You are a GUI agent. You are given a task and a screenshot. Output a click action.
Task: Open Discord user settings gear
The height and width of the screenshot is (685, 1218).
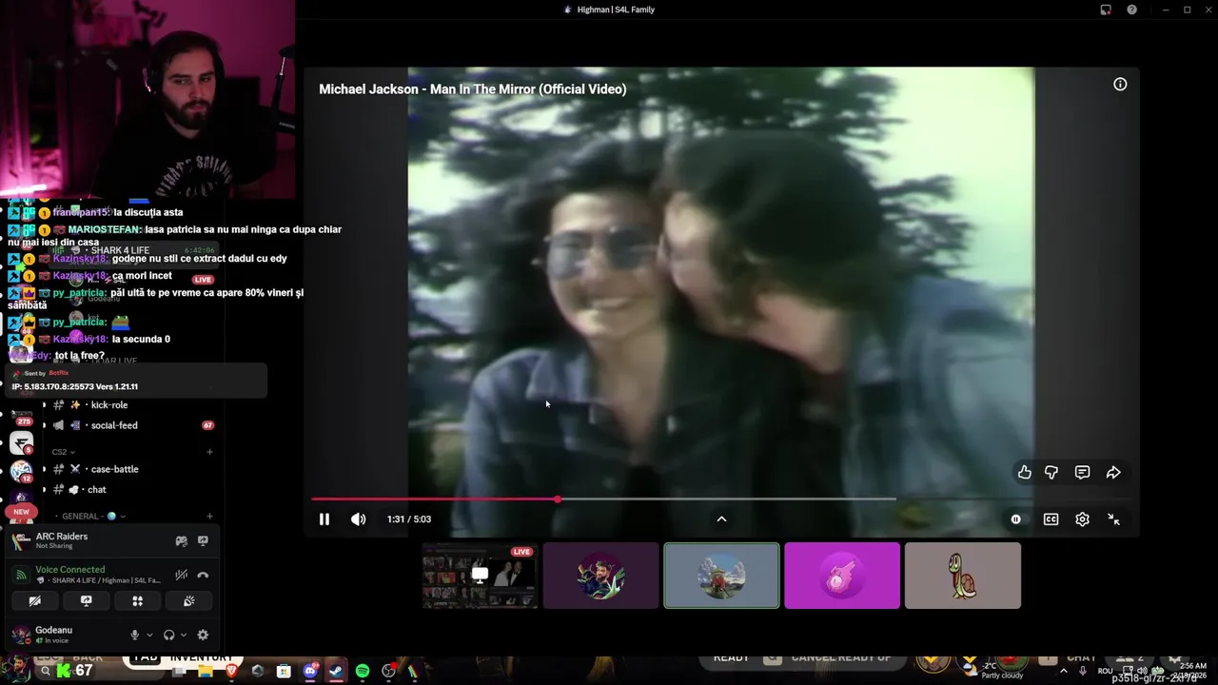(203, 636)
